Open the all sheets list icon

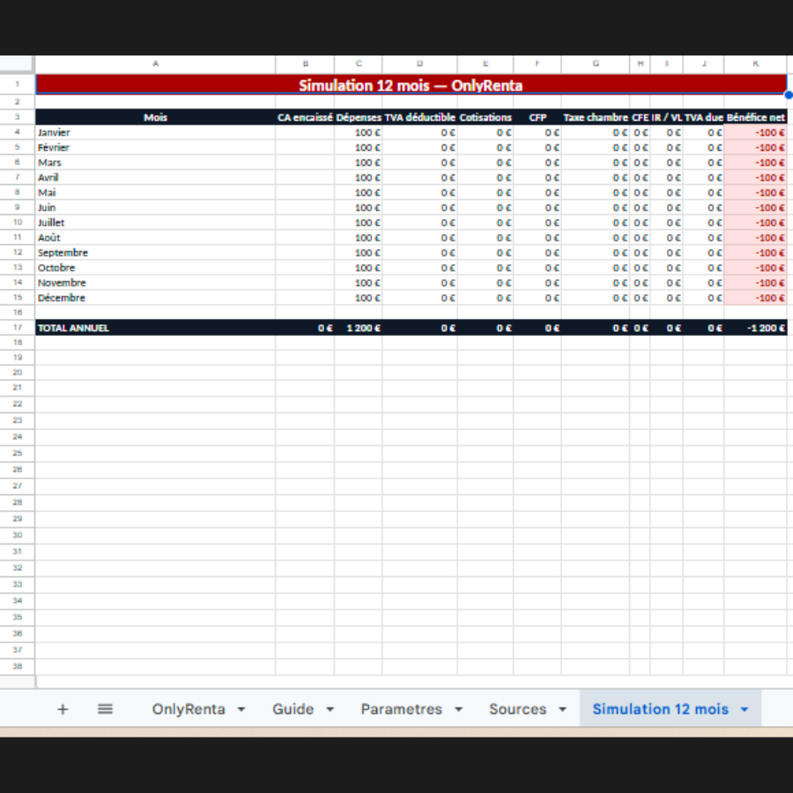pyautogui.click(x=105, y=709)
